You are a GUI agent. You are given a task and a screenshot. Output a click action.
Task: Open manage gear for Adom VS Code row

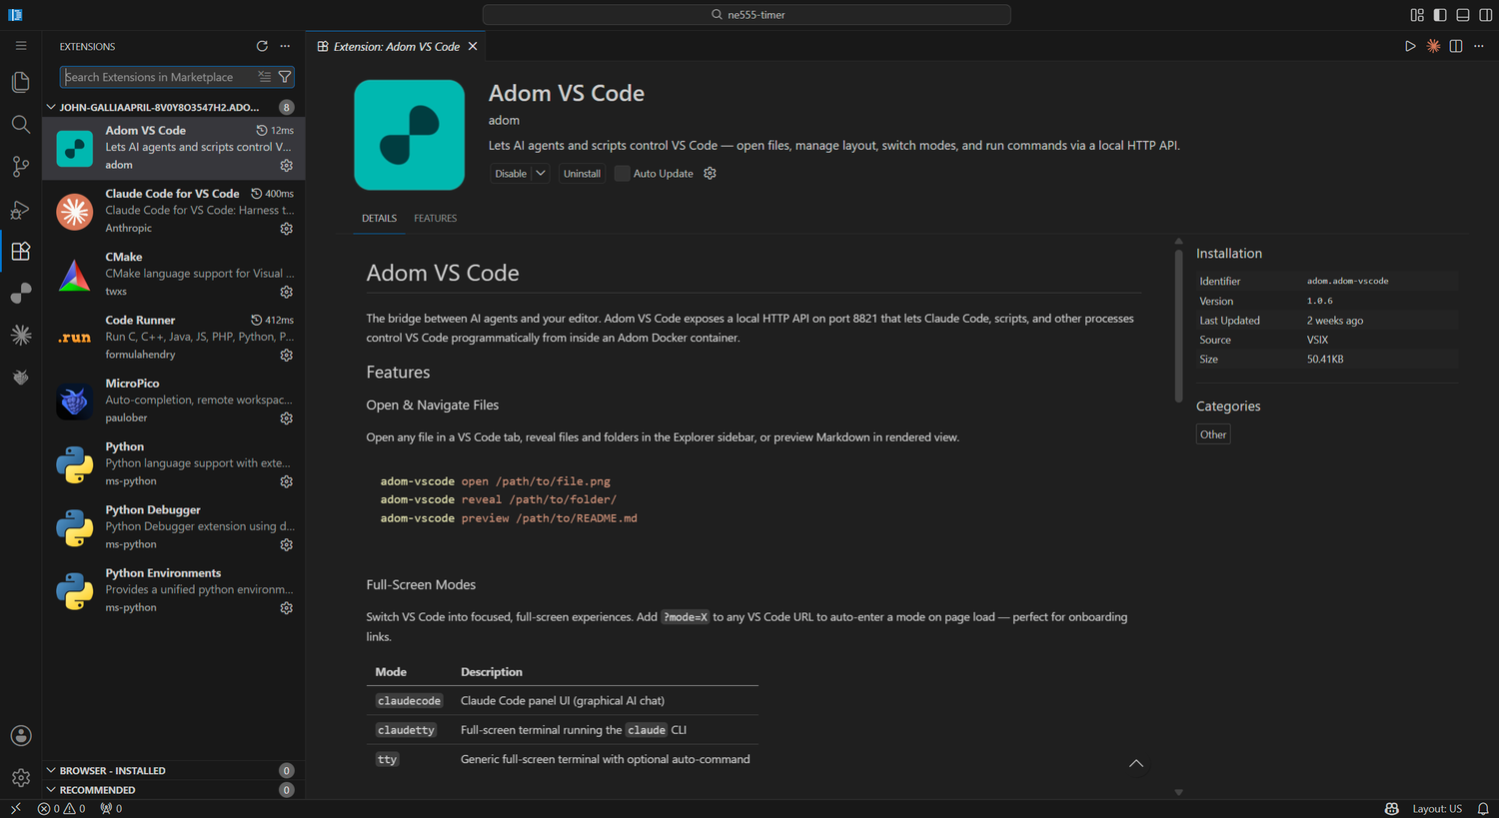tap(287, 166)
